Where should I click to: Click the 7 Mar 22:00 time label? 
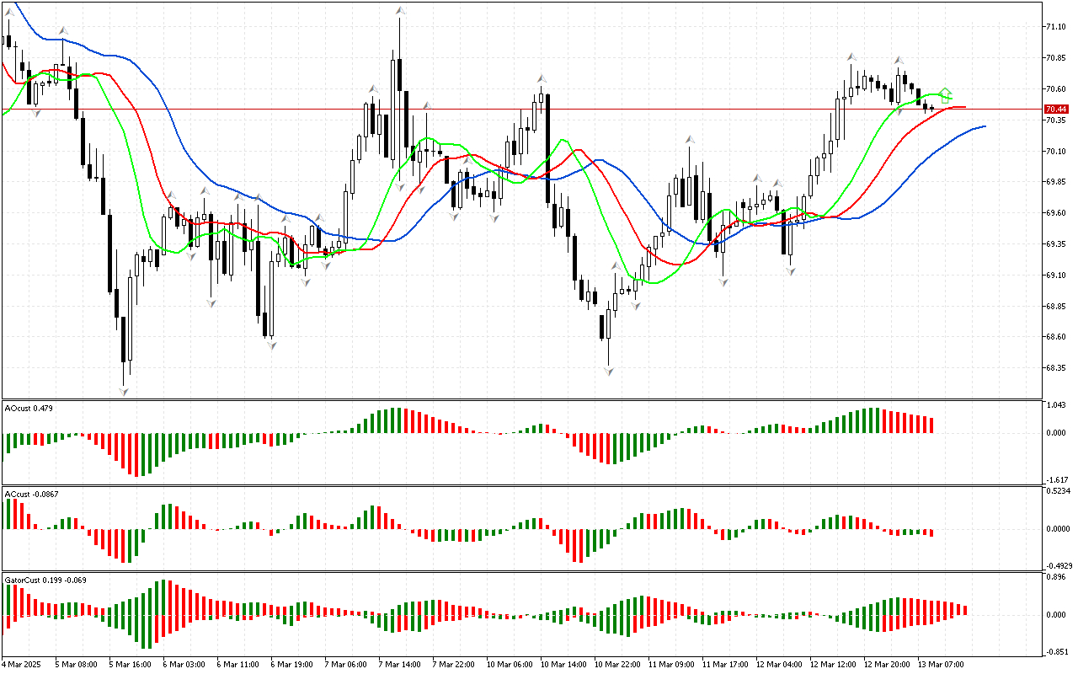pyautogui.click(x=455, y=665)
